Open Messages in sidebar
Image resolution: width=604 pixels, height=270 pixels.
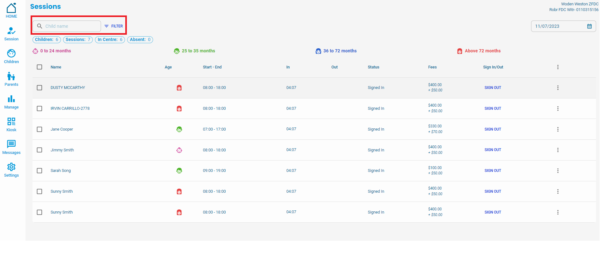click(11, 147)
